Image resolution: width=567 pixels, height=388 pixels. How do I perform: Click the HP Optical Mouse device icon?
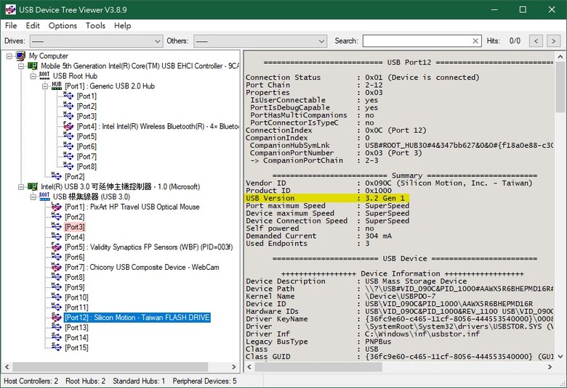tap(57, 207)
